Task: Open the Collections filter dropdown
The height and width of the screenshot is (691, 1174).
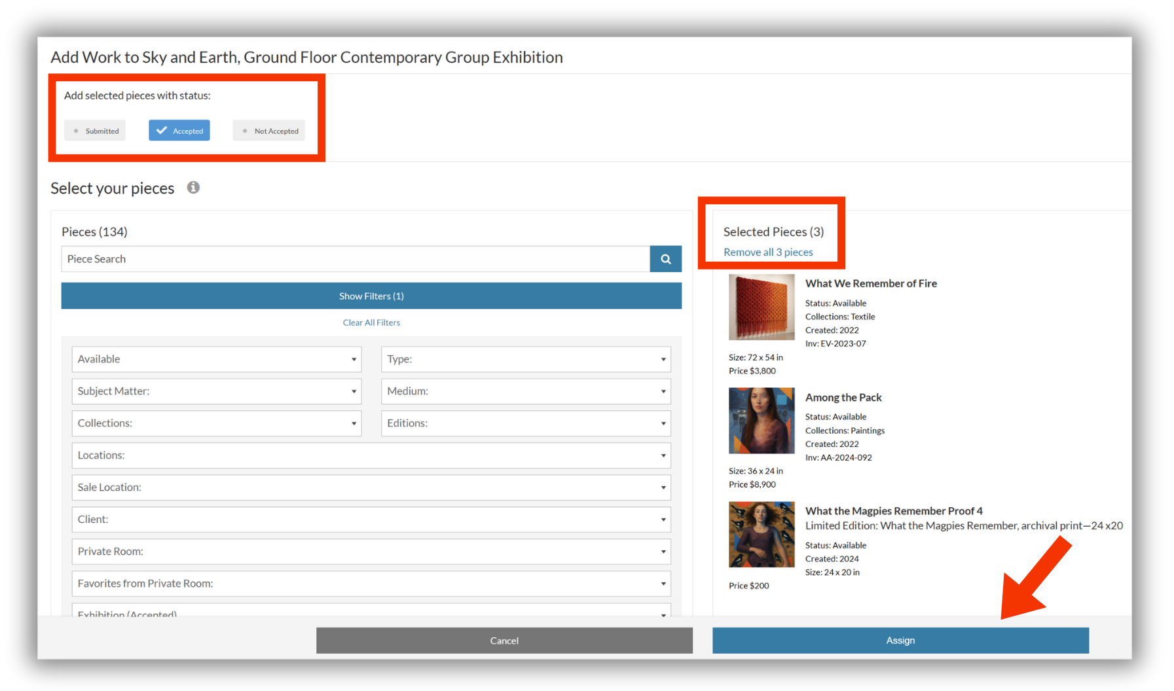Action: (217, 423)
